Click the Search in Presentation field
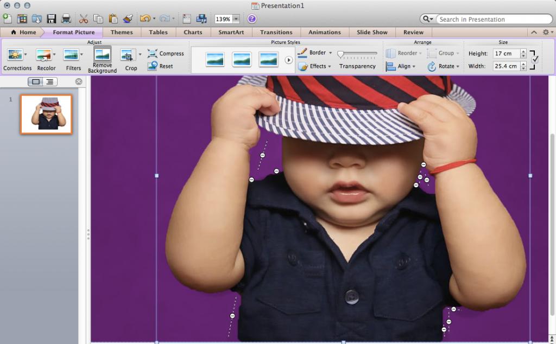 [x=493, y=19]
